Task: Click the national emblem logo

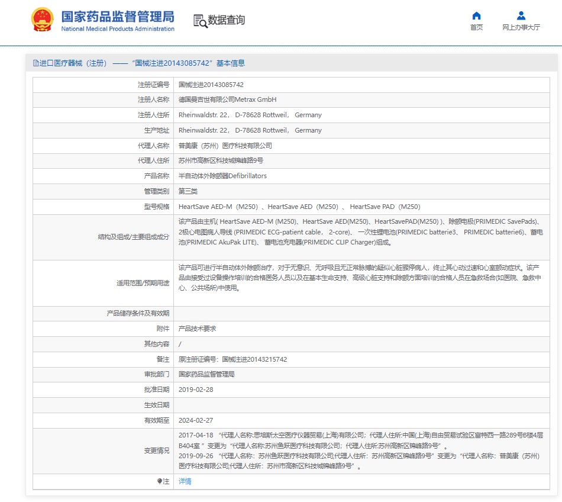Action: (x=42, y=20)
